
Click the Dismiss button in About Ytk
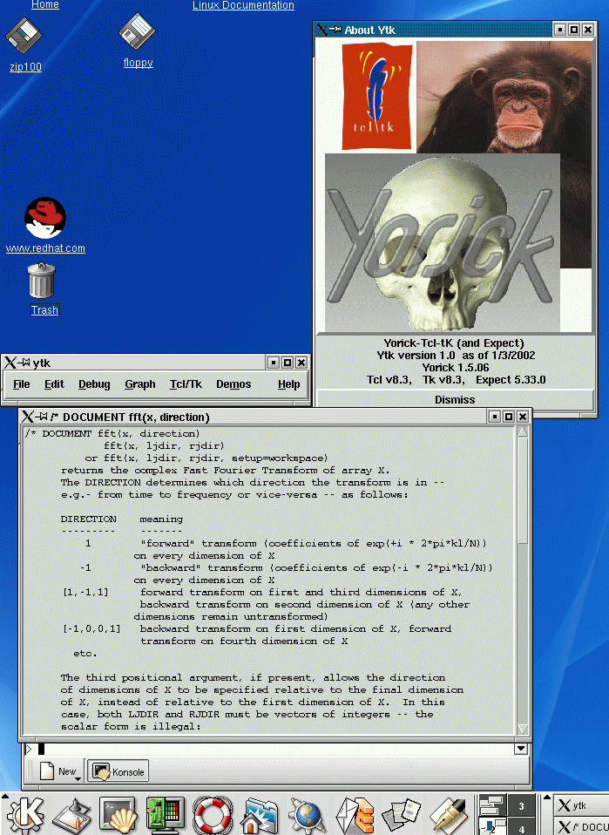click(x=455, y=399)
